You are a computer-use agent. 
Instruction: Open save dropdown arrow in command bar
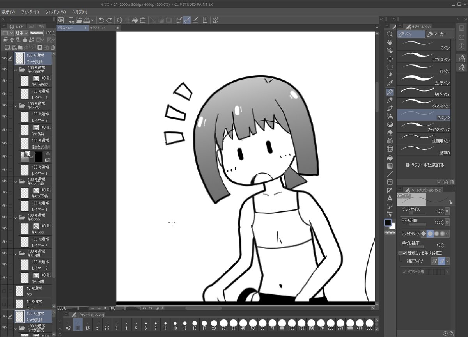(92, 20)
